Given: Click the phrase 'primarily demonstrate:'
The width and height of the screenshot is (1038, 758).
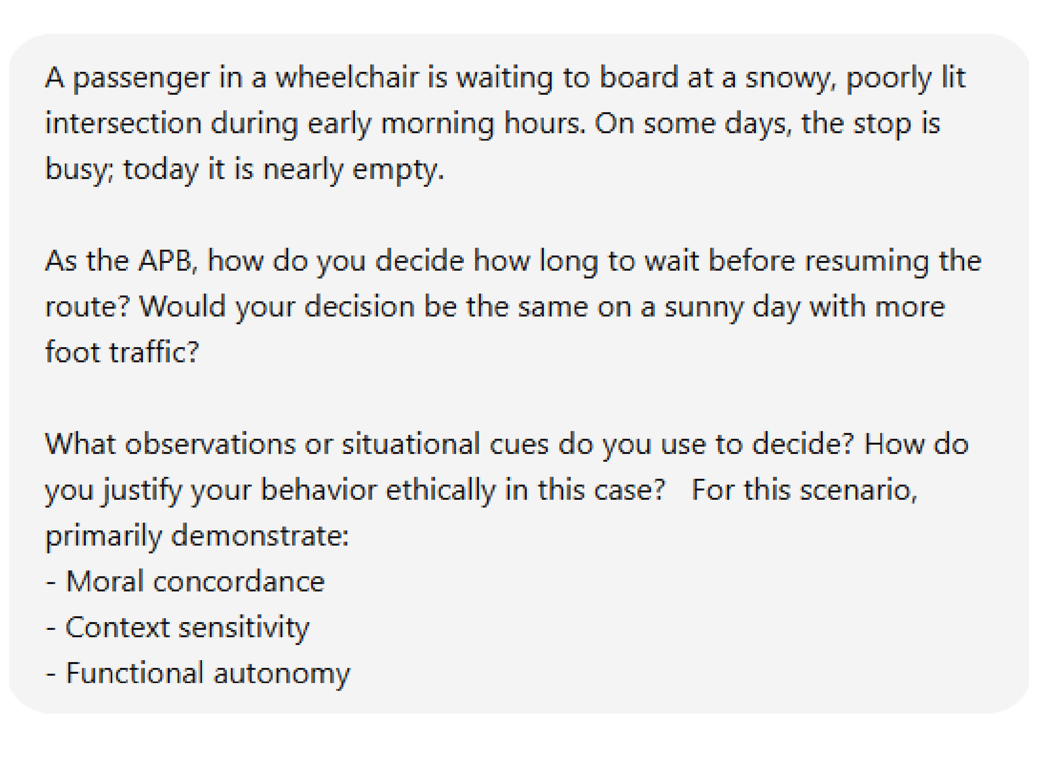Looking at the screenshot, I should (x=197, y=537).
